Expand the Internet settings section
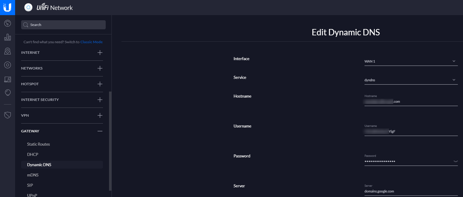Viewport: 463px width, 197px height. 100,53
